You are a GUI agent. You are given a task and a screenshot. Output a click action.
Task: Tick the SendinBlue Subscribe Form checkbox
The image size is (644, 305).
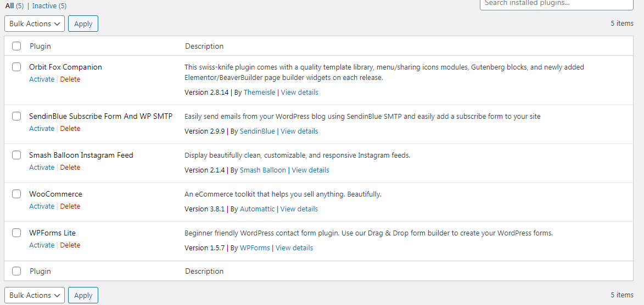pyautogui.click(x=16, y=116)
